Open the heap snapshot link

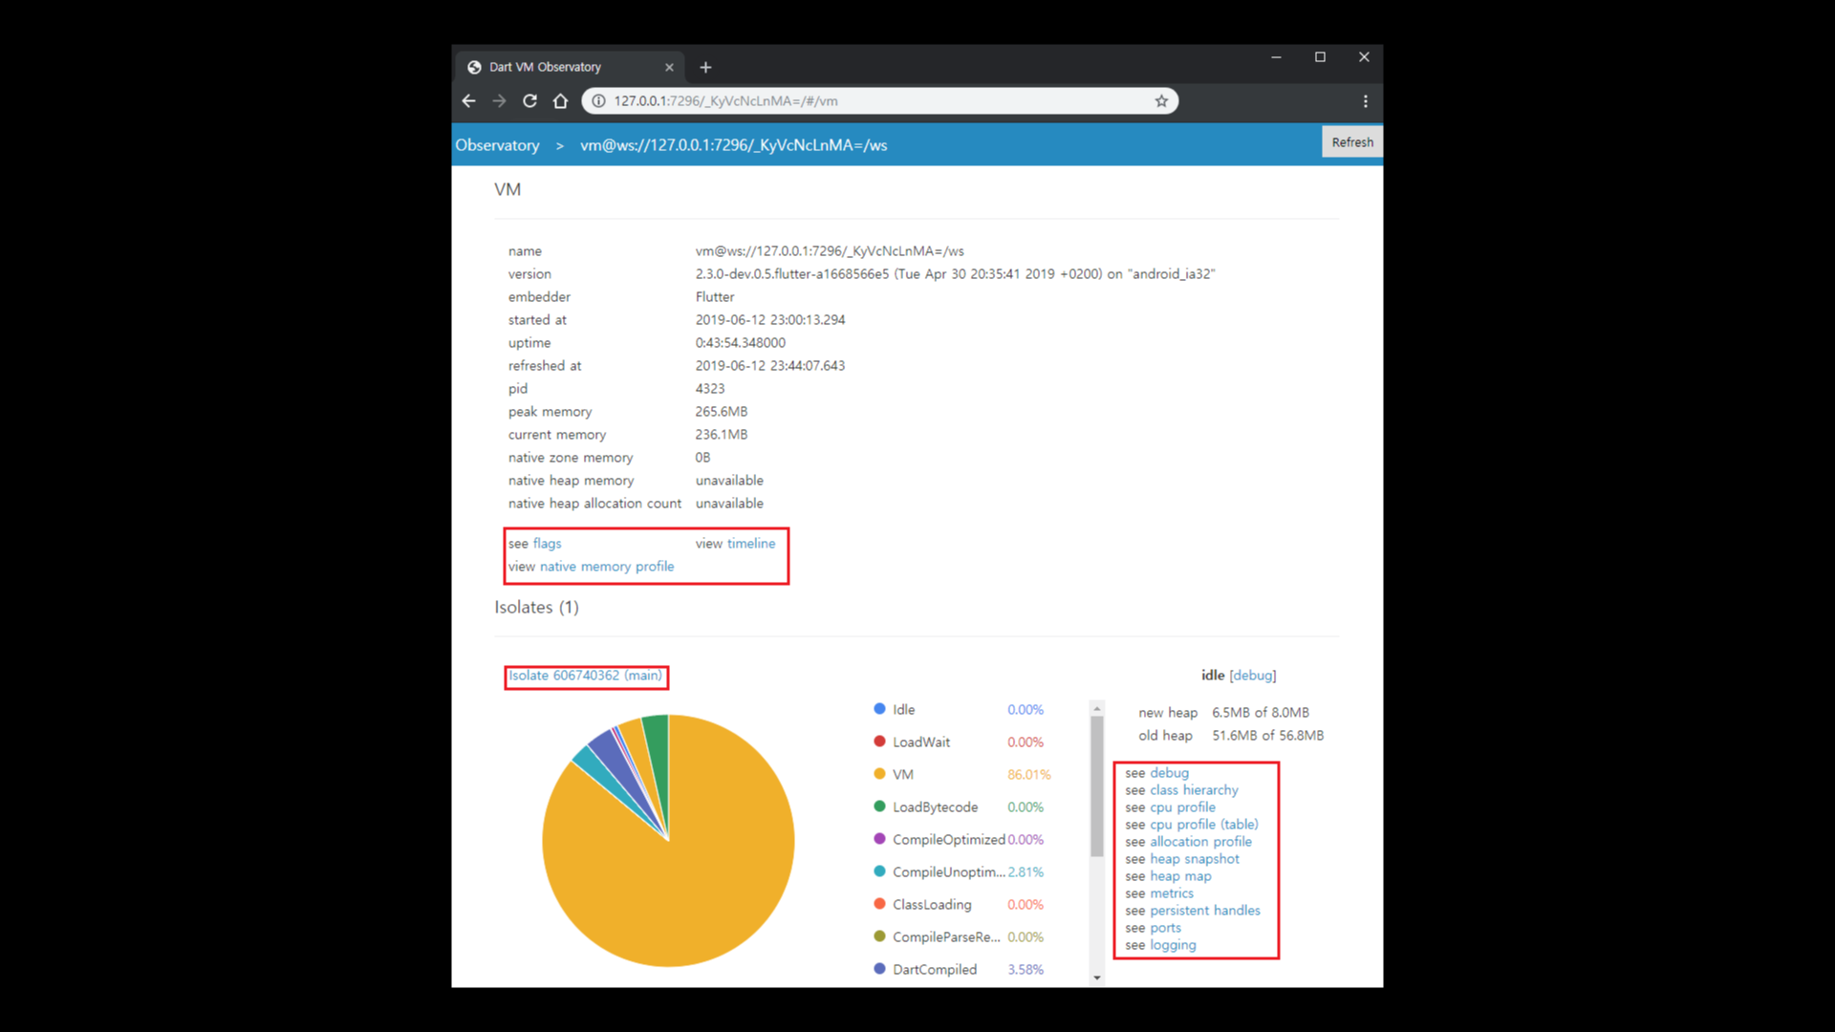tap(1194, 859)
